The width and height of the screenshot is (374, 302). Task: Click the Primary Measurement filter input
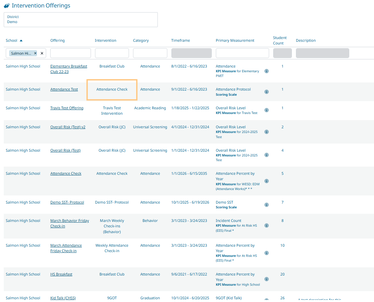point(242,53)
